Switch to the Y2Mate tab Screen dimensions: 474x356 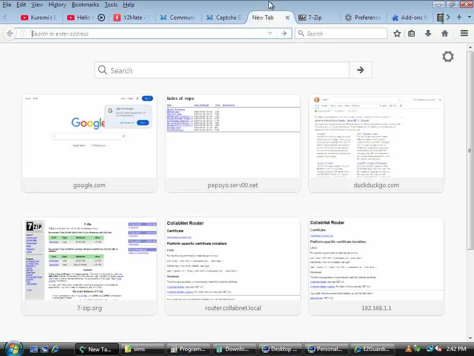[x=132, y=18]
